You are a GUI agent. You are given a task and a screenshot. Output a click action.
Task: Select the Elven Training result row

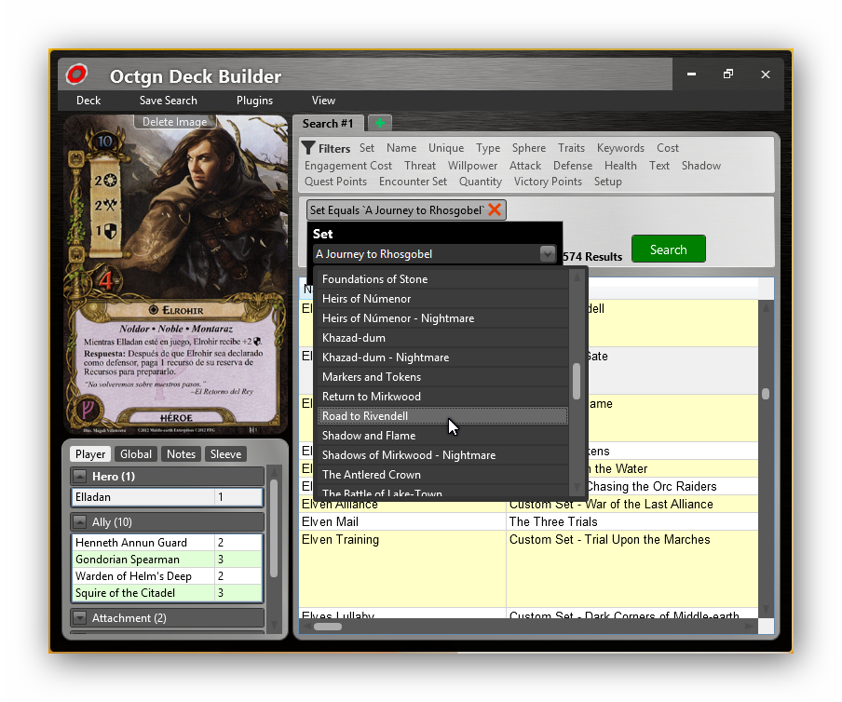pyautogui.click(x=528, y=569)
